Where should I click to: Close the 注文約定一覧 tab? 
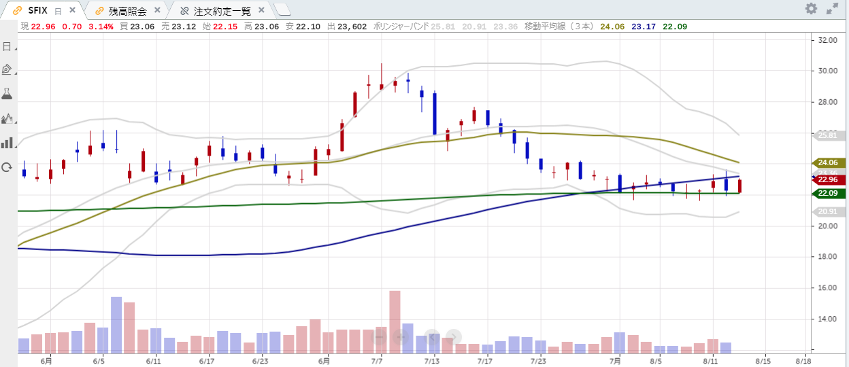click(262, 11)
